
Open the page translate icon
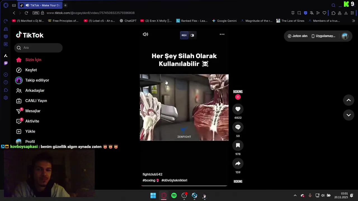312,13
